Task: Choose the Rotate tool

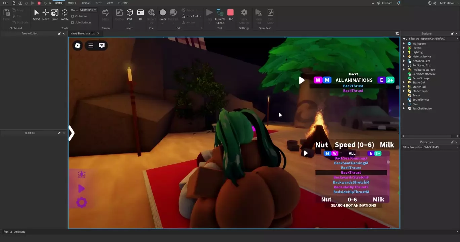Action: pyautogui.click(x=64, y=15)
